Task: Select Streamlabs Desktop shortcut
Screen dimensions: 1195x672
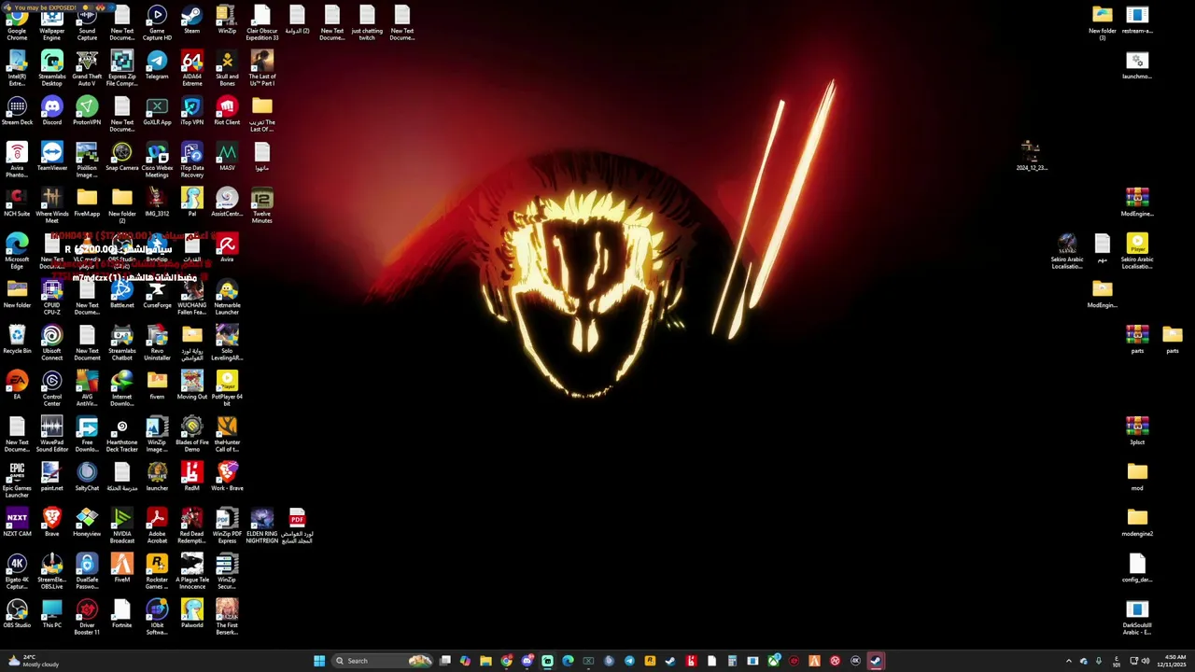Action: [x=52, y=68]
